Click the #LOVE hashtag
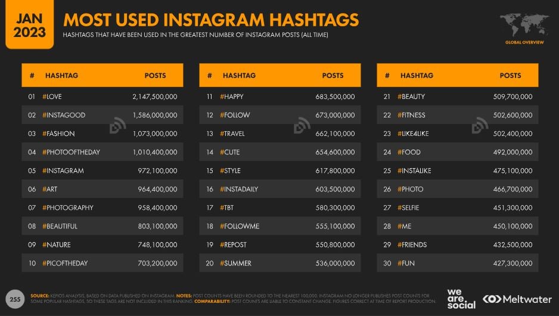Image resolution: width=559 pixels, height=316 pixels. pyautogui.click(x=52, y=97)
